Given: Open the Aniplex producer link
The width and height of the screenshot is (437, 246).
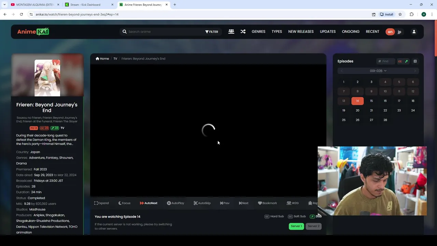Looking at the screenshot, I should (39, 215).
